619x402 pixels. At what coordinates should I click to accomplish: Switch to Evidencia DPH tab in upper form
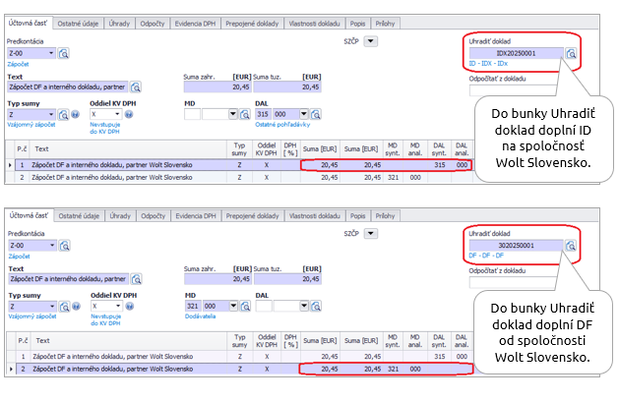point(197,21)
